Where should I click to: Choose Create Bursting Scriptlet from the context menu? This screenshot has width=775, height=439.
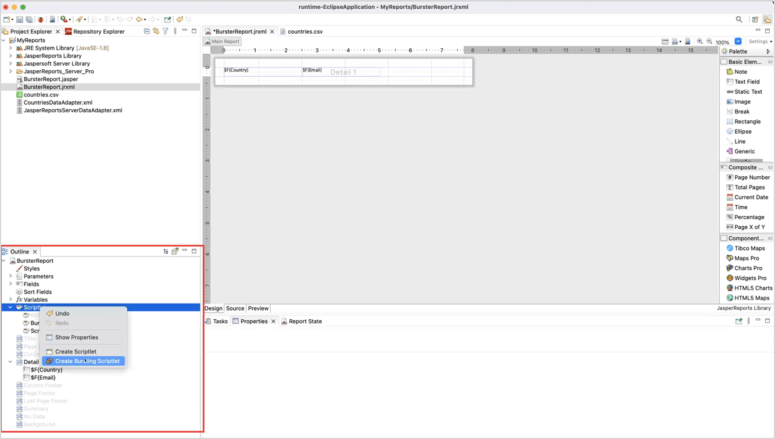84,361
